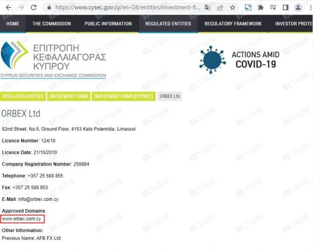Click the Previous Name: AFB FX Ltd text

pos(31,238)
